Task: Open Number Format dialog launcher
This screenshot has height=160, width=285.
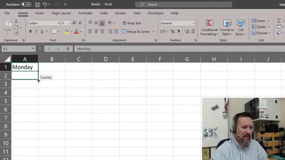Action: click(195, 40)
